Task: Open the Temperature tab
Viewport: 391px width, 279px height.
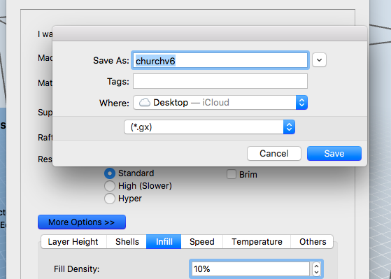Action: pyautogui.click(x=257, y=242)
